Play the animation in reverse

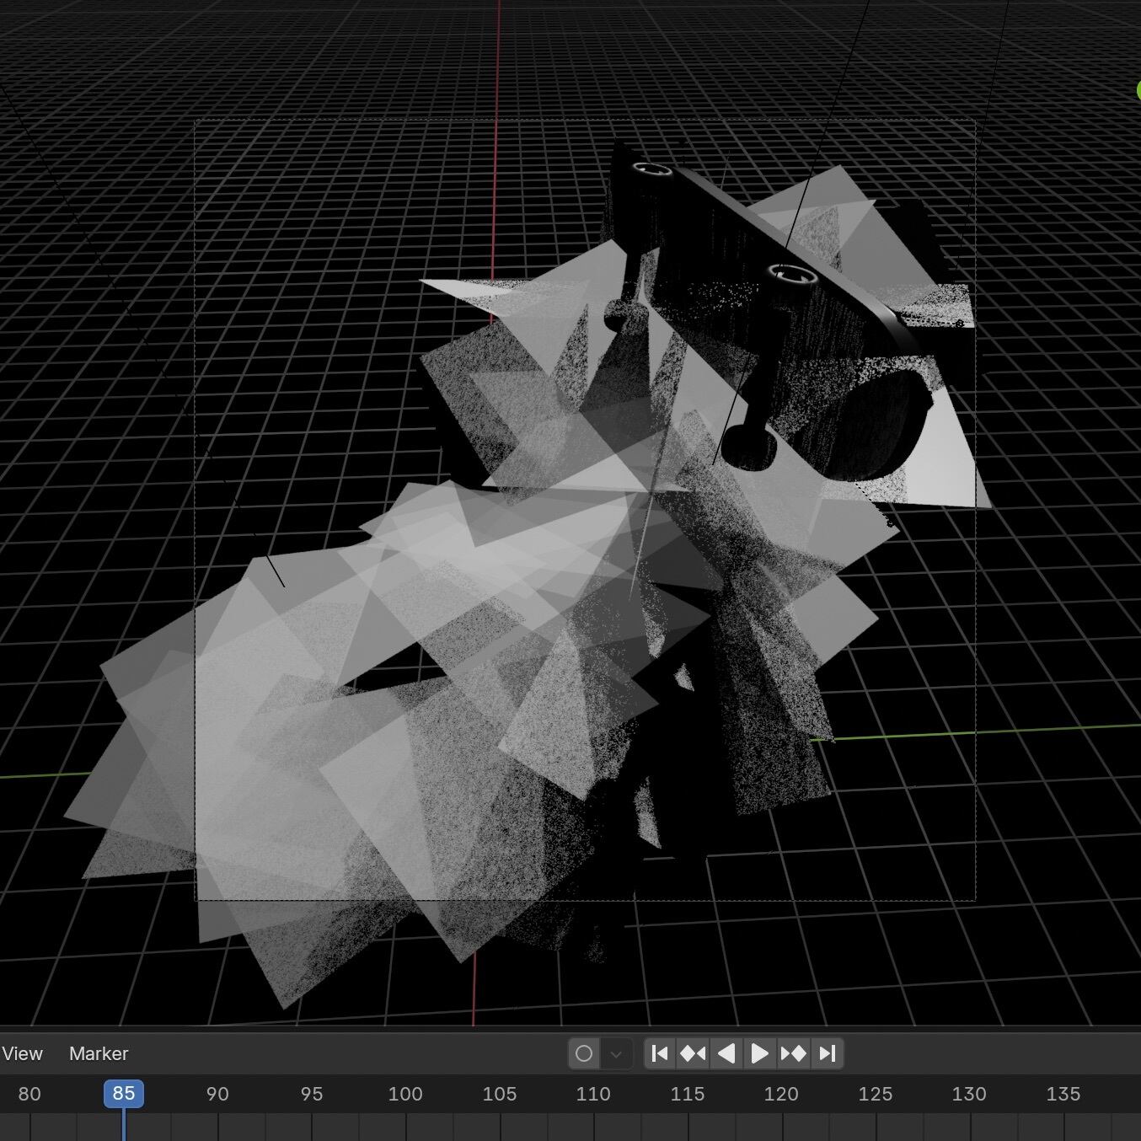pos(726,1053)
